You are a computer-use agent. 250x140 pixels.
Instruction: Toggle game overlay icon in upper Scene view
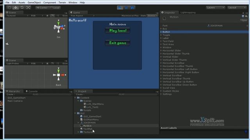pyautogui.click(x=52, y=16)
